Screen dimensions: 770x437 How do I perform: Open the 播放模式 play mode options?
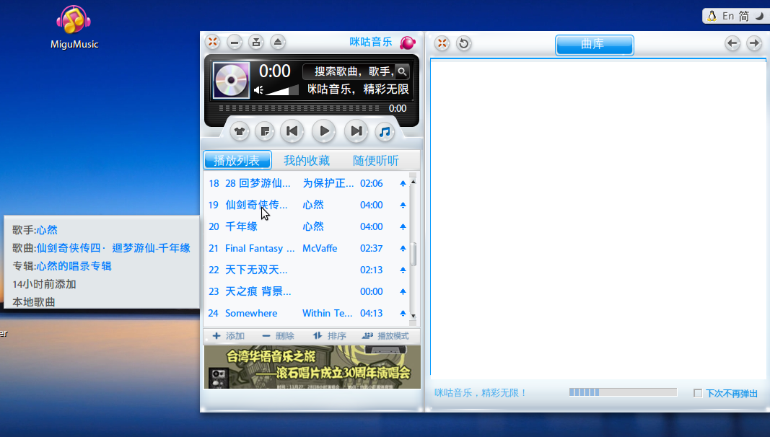click(x=385, y=336)
